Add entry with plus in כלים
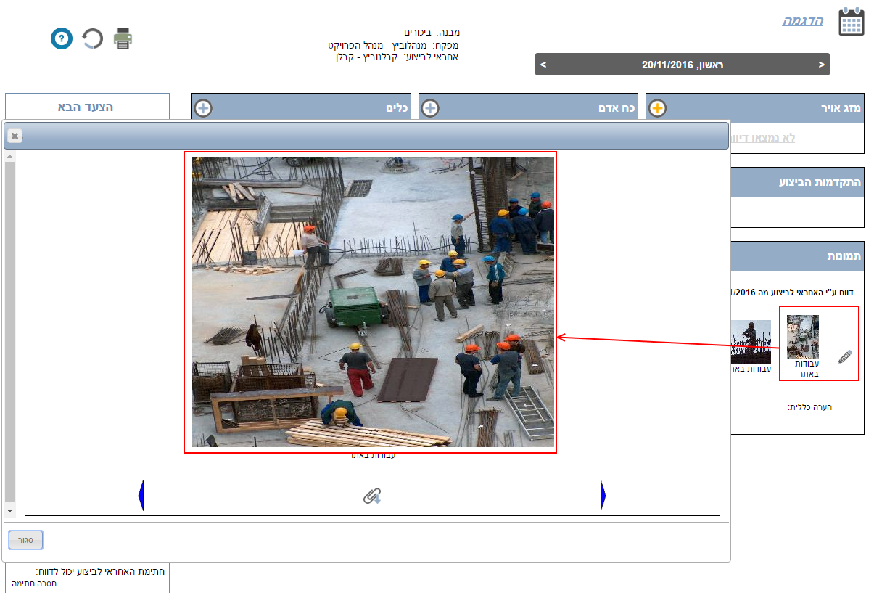Screen dimensions: 874x593 pyautogui.click(x=203, y=108)
